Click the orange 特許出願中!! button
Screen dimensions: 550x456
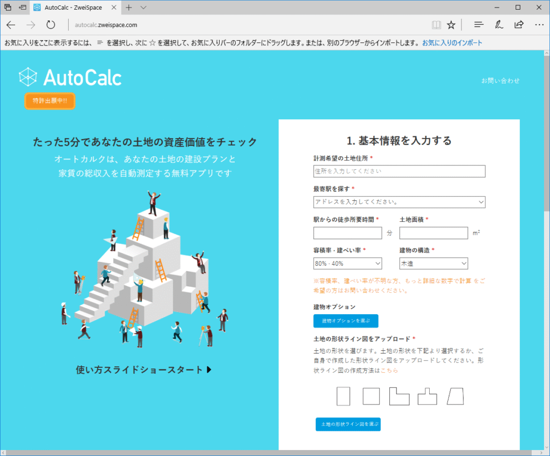click(50, 101)
